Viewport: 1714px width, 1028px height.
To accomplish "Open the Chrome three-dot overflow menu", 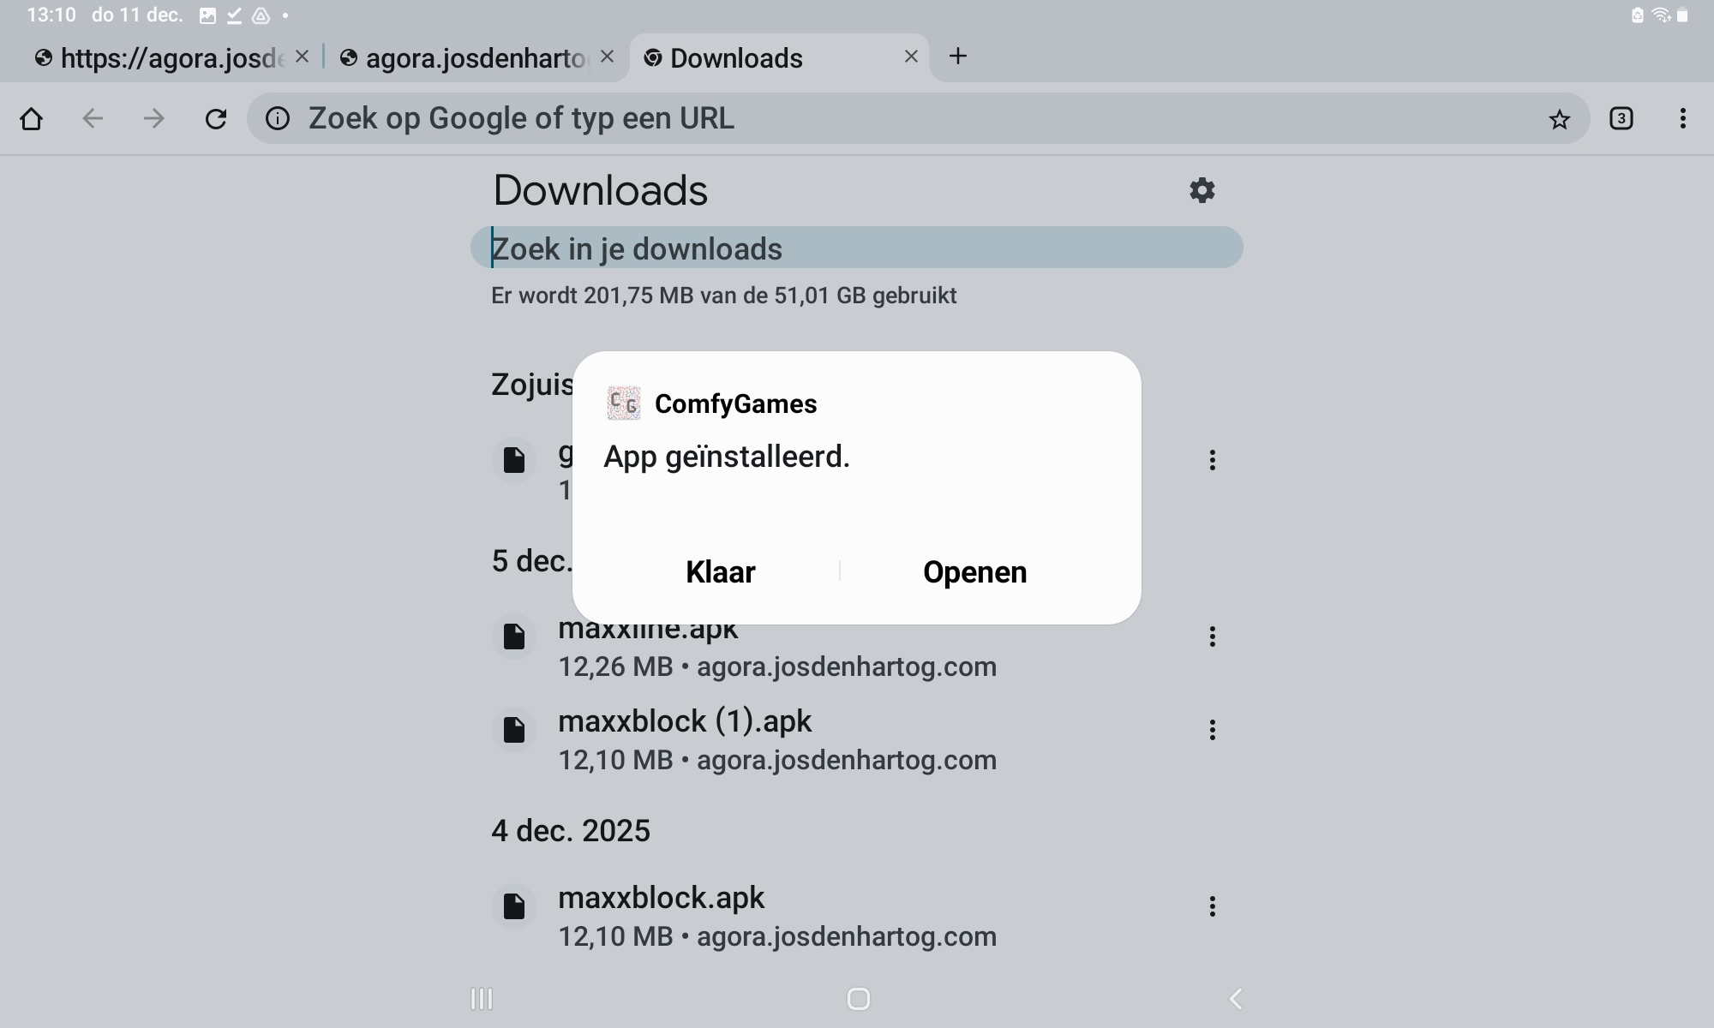I will [x=1682, y=119].
